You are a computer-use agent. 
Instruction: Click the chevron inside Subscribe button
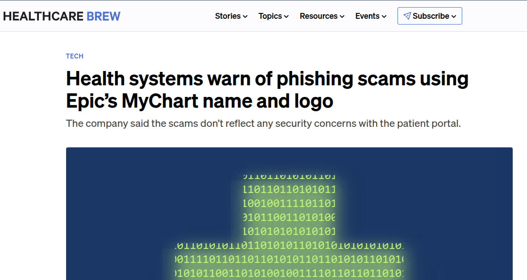pos(454,17)
